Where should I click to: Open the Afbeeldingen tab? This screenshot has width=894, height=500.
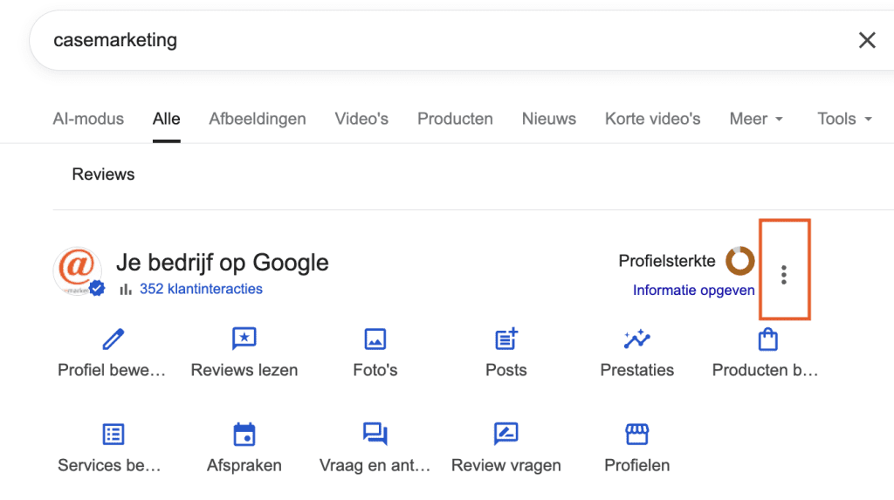pyautogui.click(x=258, y=119)
